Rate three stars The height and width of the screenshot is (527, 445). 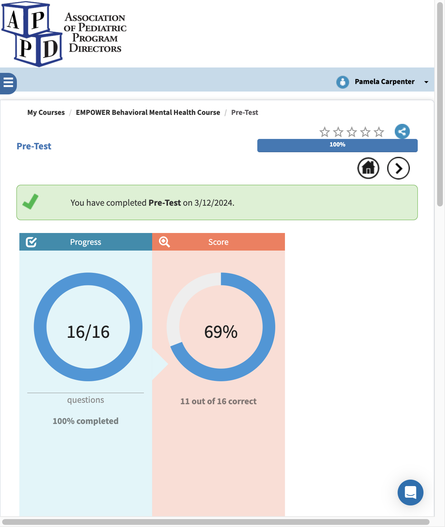pyautogui.click(x=352, y=132)
